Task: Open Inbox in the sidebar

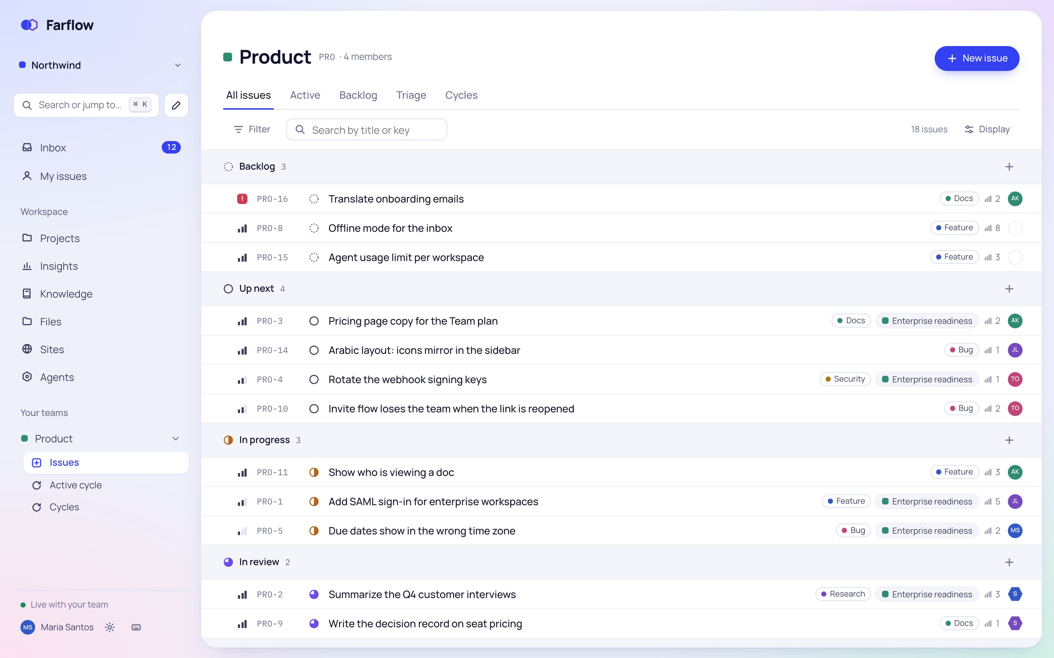Action: (x=101, y=148)
